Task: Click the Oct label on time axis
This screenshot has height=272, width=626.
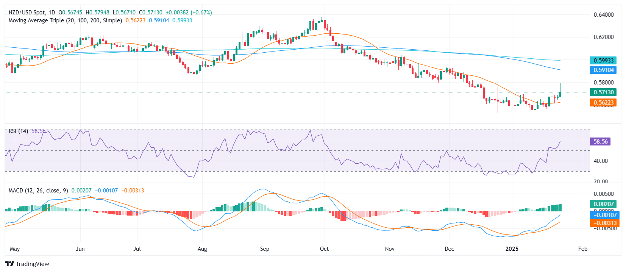Action: click(x=324, y=249)
